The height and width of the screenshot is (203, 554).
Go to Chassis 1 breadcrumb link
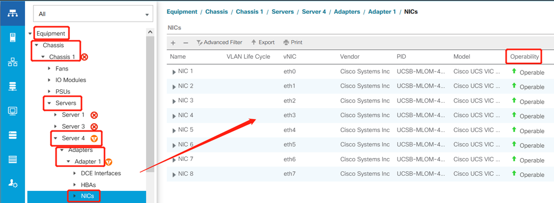(x=249, y=12)
